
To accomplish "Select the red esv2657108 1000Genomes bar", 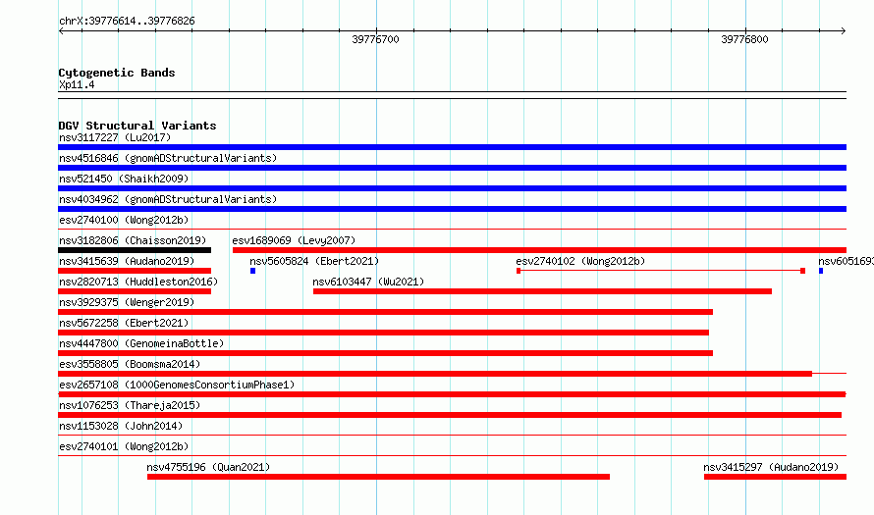I will (452, 394).
